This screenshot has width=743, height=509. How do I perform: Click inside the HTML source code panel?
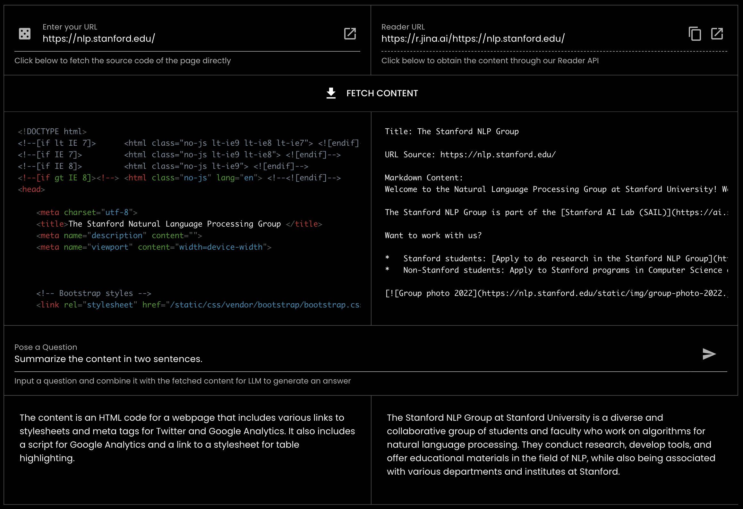[x=188, y=218]
